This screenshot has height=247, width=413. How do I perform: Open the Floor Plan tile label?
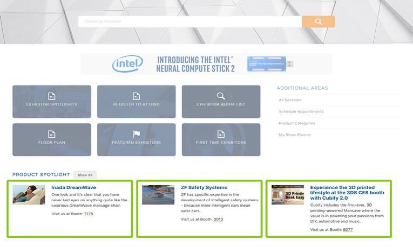point(52,142)
